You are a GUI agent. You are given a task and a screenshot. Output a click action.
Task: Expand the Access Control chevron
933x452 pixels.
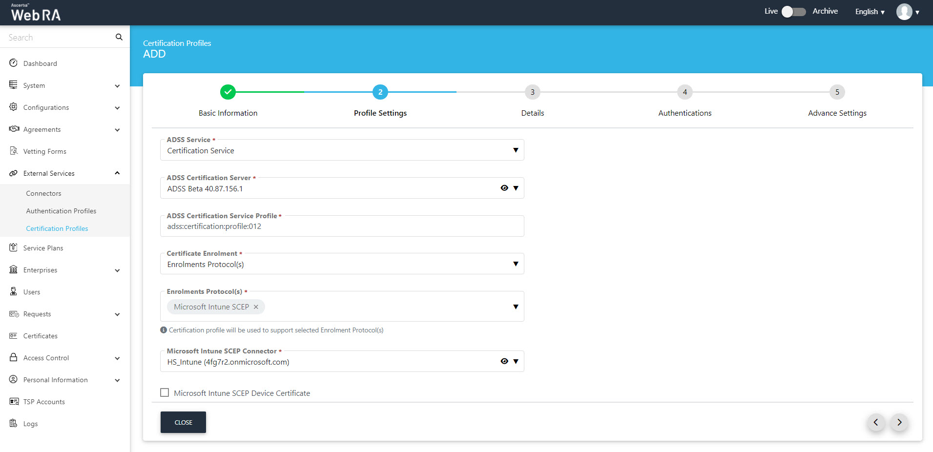tap(117, 358)
